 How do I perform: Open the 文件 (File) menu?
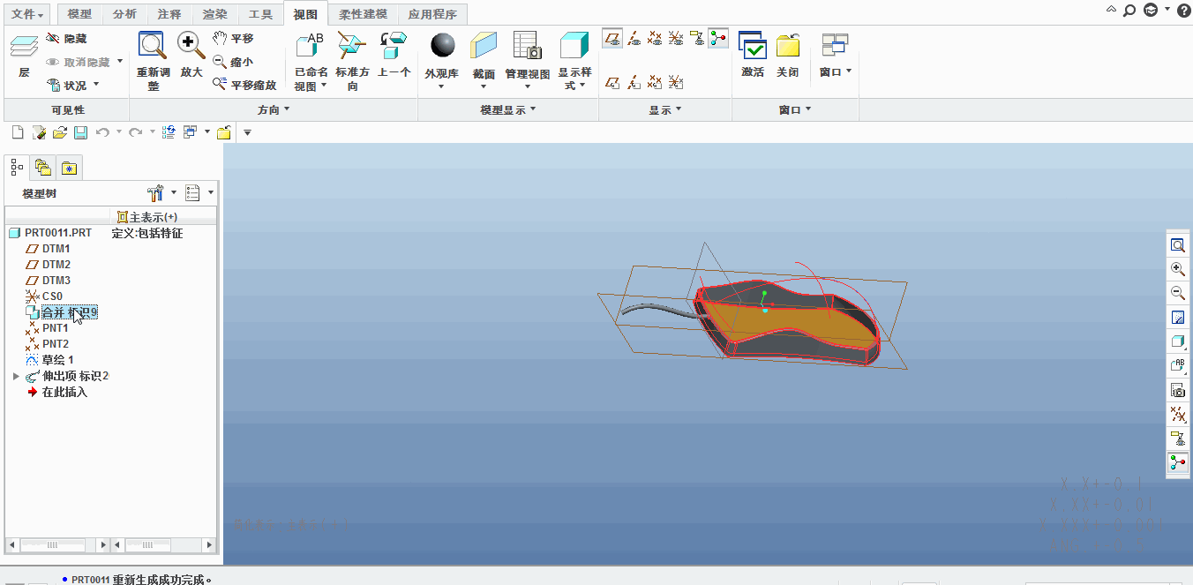(x=29, y=14)
